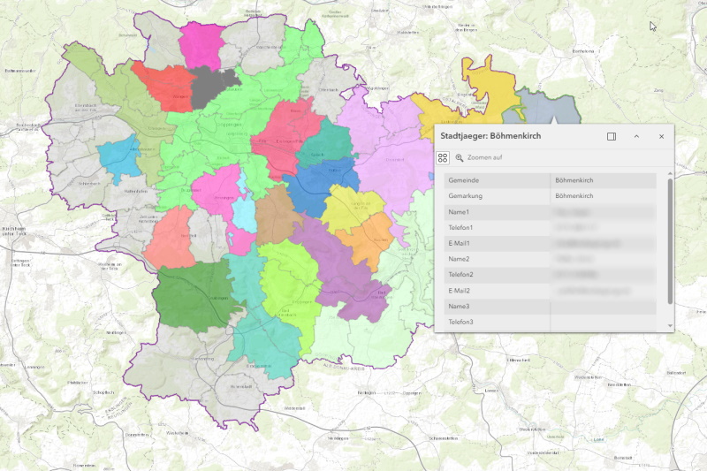
Task: Dock the Stadtjaeger popup panel
Action: tap(612, 137)
